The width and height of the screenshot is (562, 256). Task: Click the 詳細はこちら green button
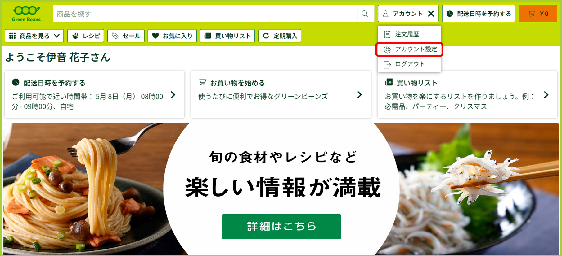[281, 227]
